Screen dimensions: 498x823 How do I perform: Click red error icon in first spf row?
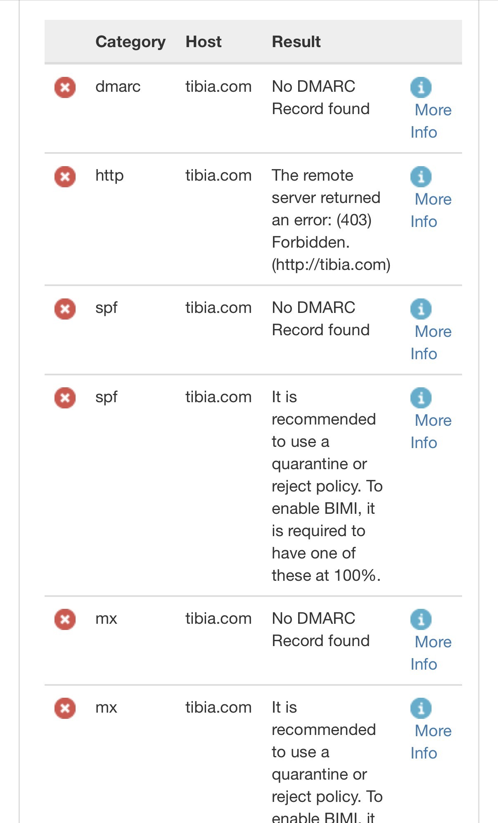tap(65, 309)
